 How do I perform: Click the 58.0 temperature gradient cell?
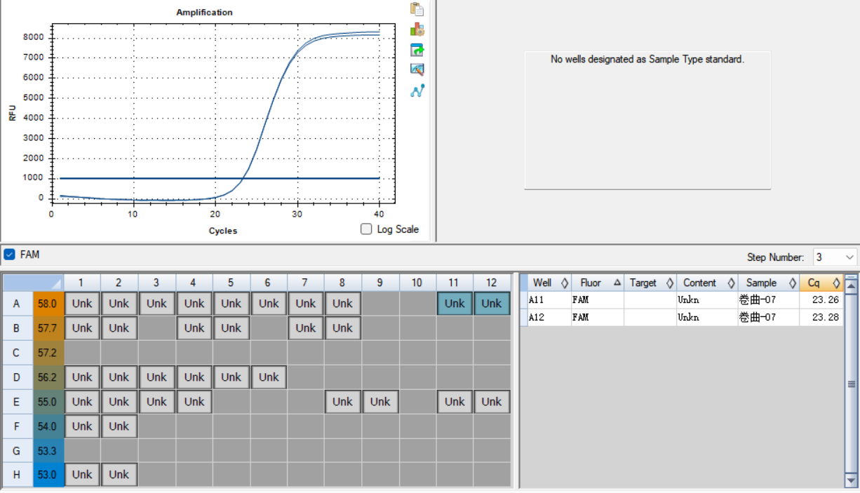coord(48,304)
